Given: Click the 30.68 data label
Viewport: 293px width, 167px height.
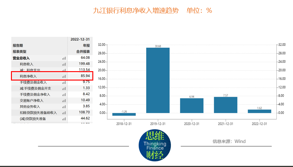Looking at the screenshot, I should point(158,46).
